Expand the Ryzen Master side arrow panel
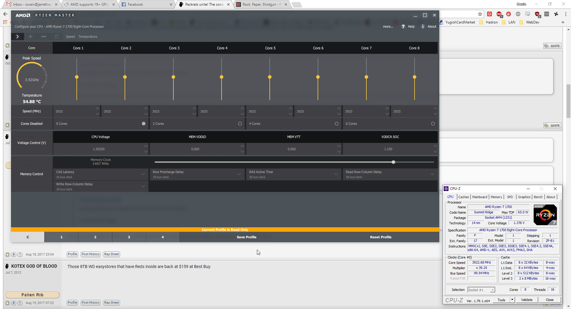 [17, 37]
